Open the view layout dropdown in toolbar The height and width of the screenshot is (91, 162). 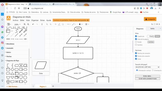tap(9, 24)
